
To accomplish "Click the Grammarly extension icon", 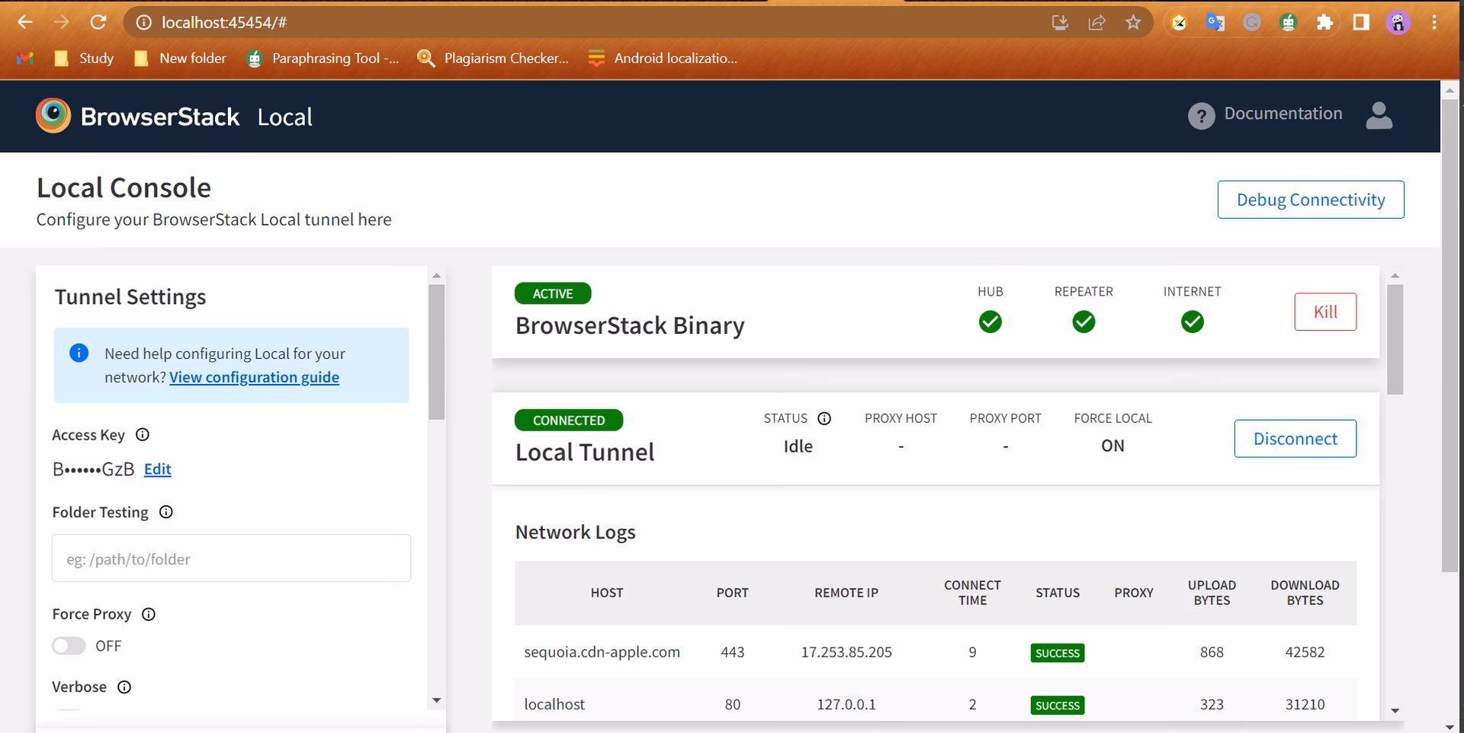I will (x=1251, y=22).
